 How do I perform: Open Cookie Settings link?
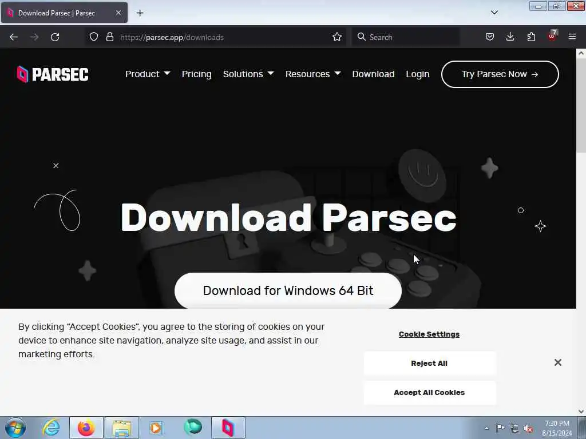point(429,334)
